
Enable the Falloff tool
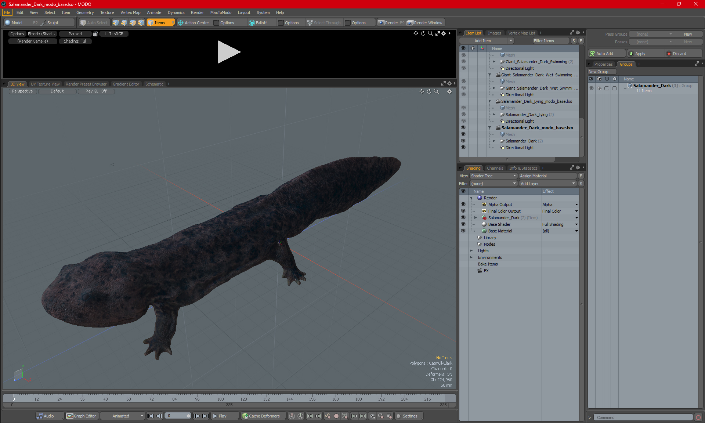[258, 23]
